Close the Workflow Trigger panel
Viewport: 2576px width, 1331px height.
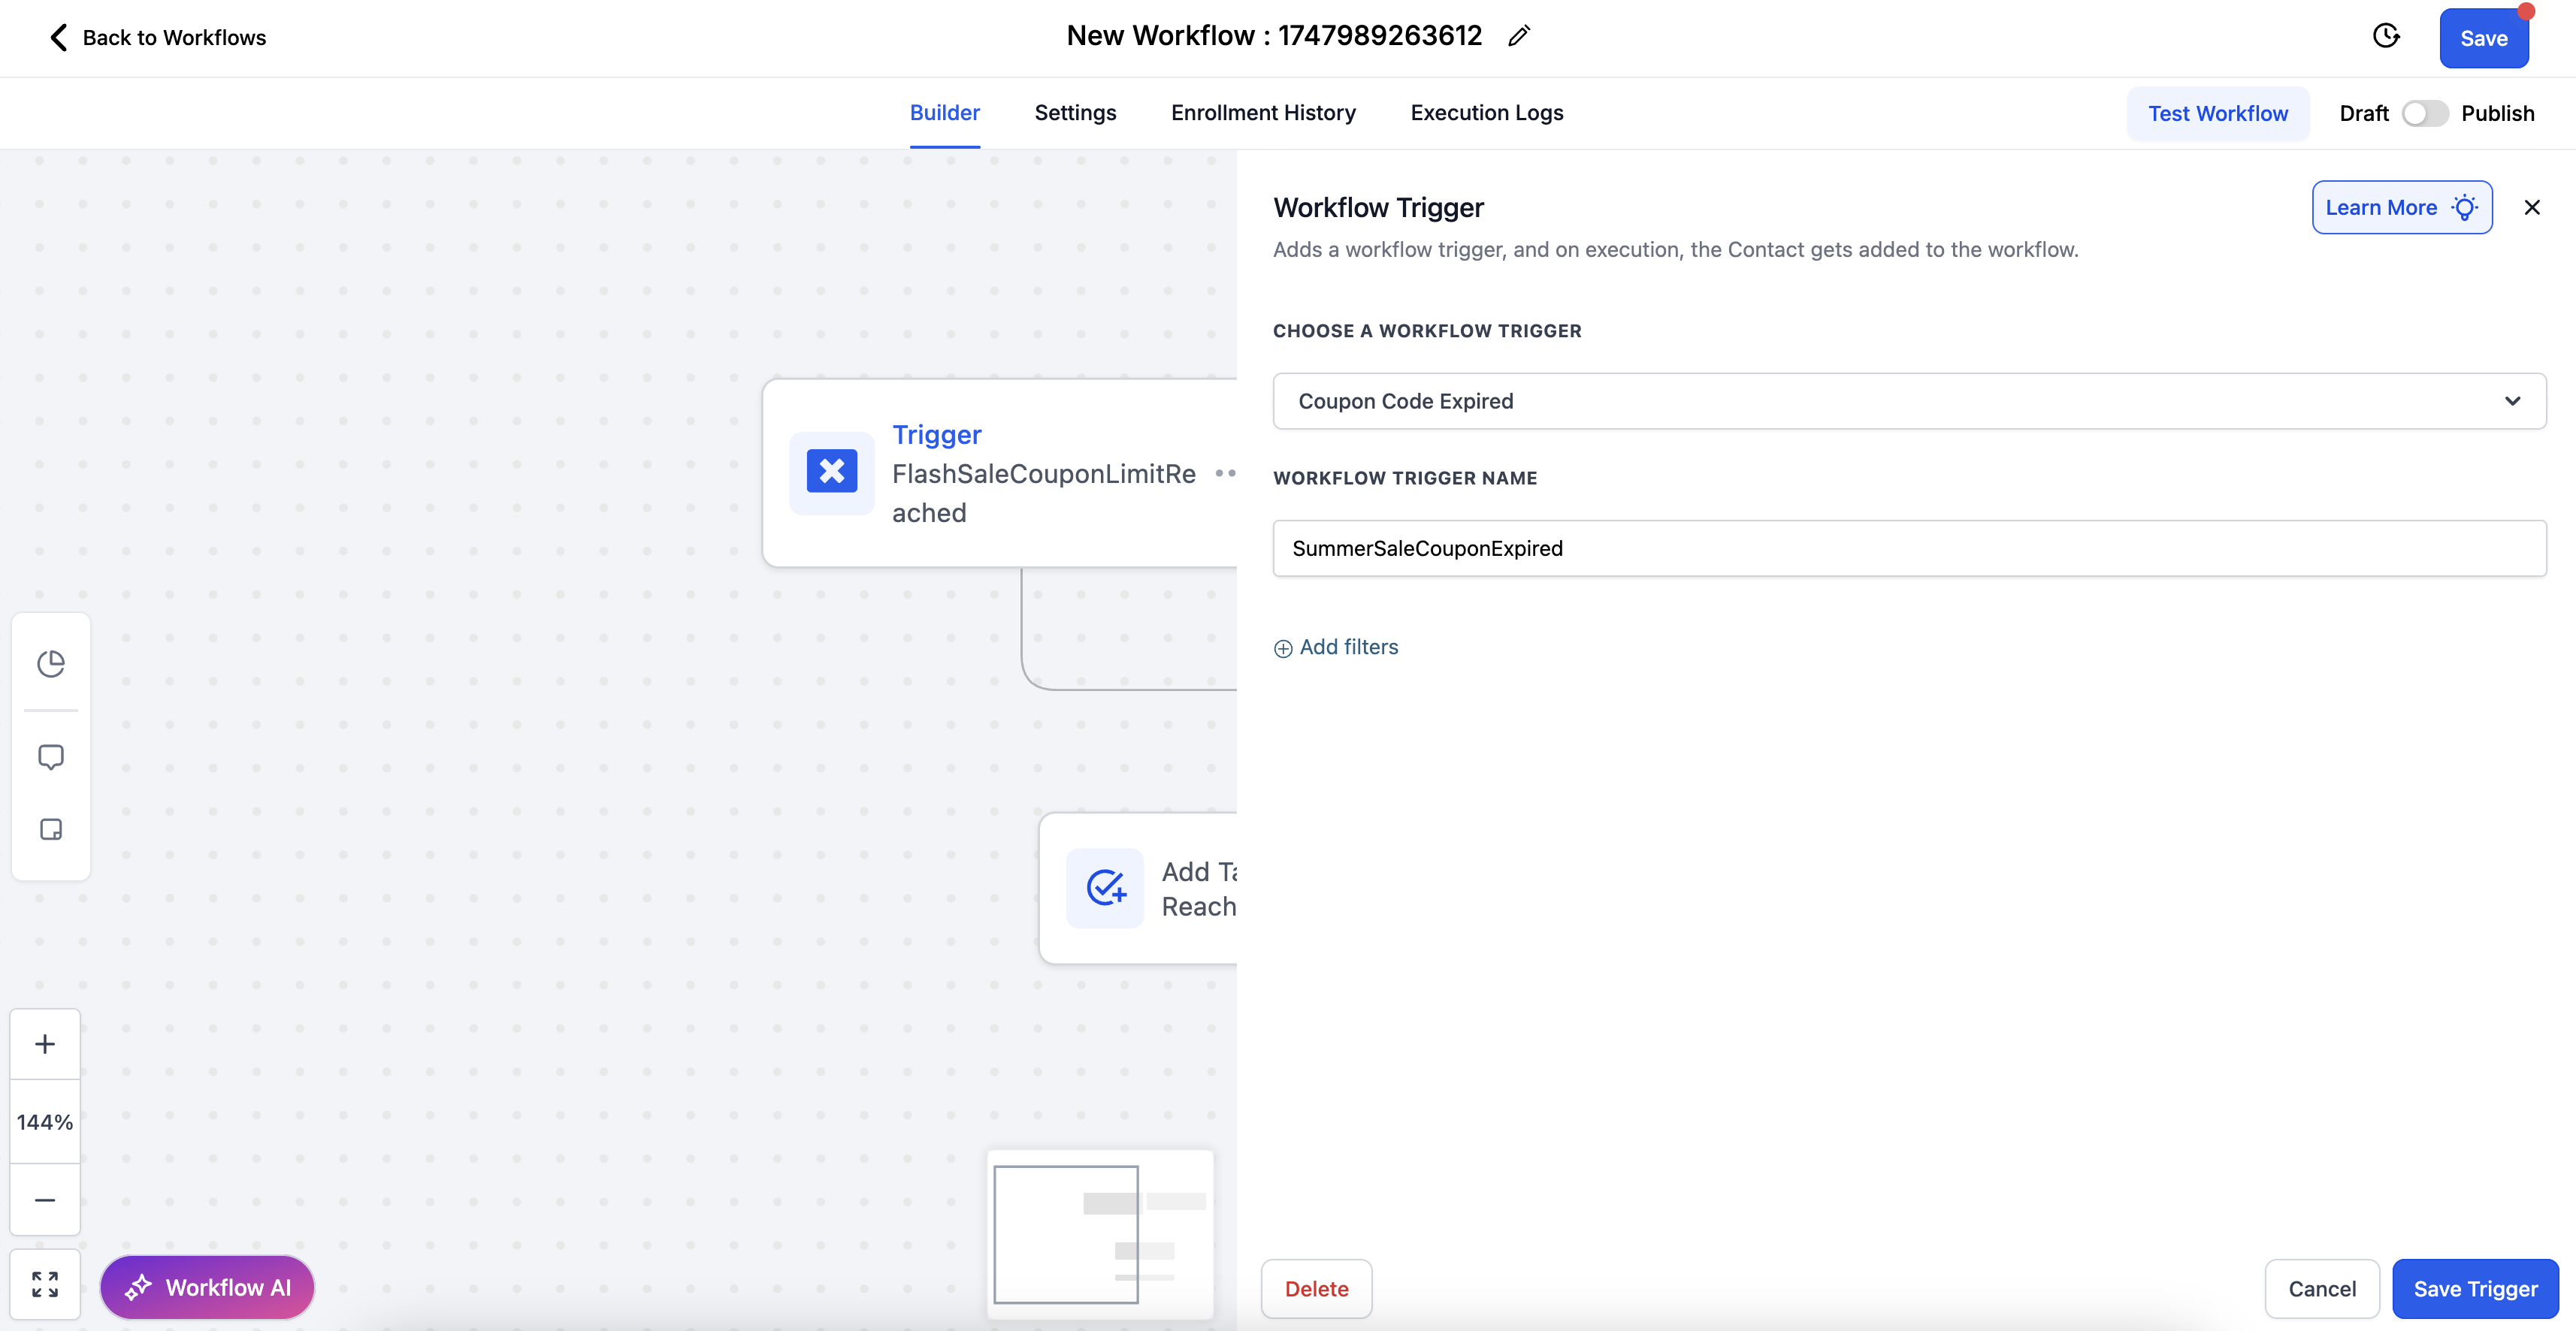coord(2532,208)
